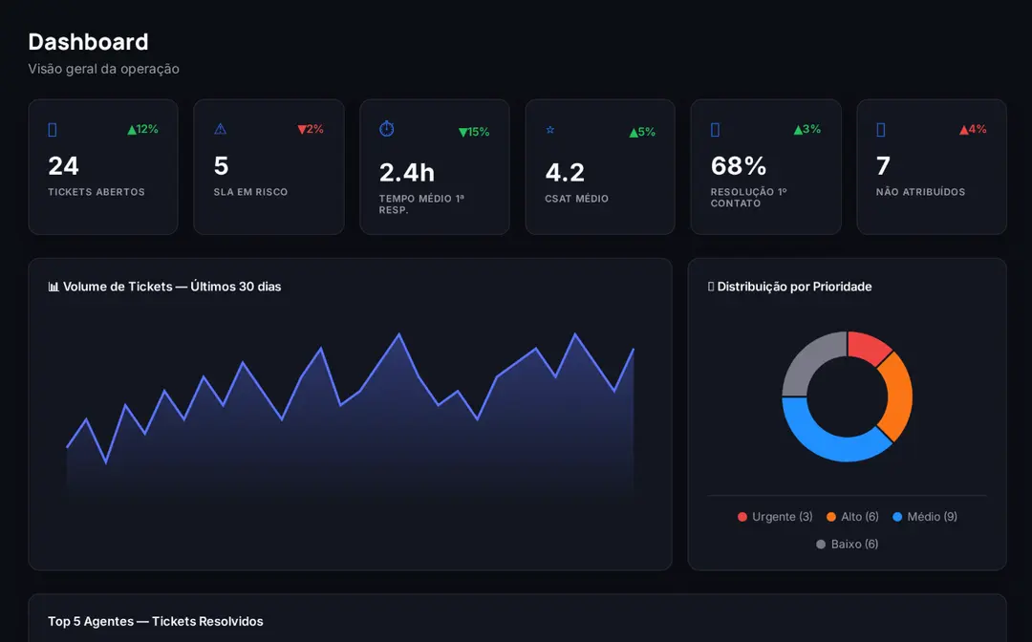The width and height of the screenshot is (1032, 642).
Task: Click the green 12% trend indicator
Action: (x=142, y=130)
